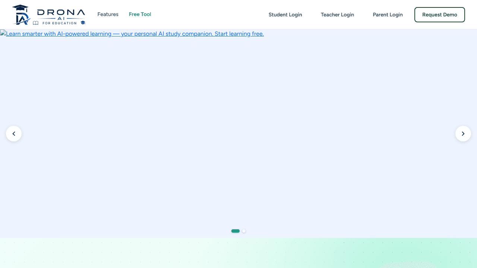
Task: Open the Free Tool menu item
Action: pos(140,15)
